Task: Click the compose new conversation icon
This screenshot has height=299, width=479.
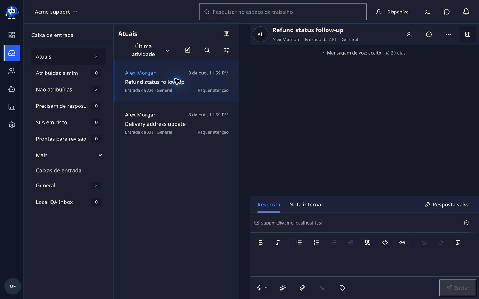Action: pos(187,50)
